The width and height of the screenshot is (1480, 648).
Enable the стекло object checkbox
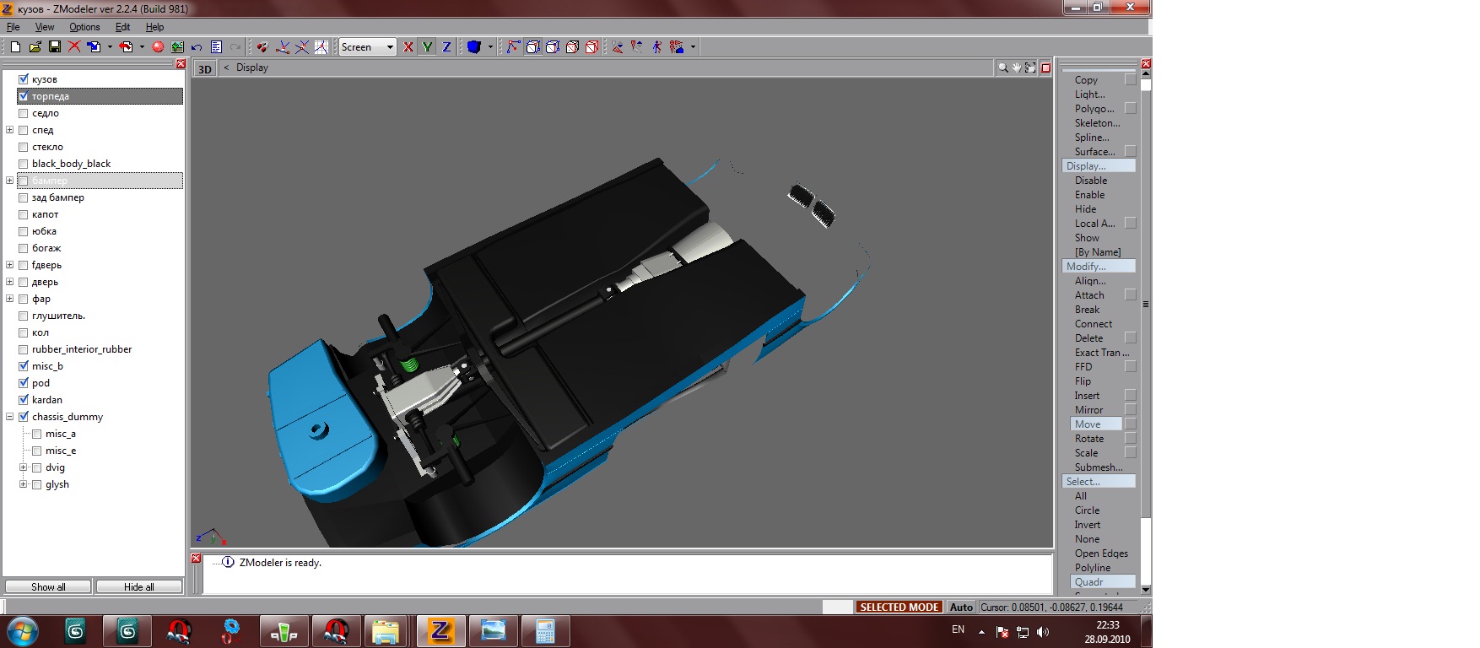click(x=24, y=147)
